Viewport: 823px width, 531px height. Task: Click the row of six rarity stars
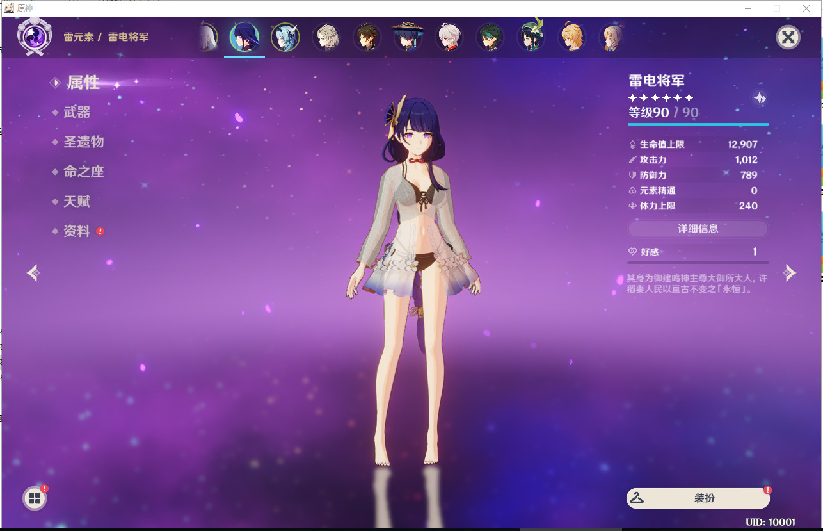(x=661, y=97)
